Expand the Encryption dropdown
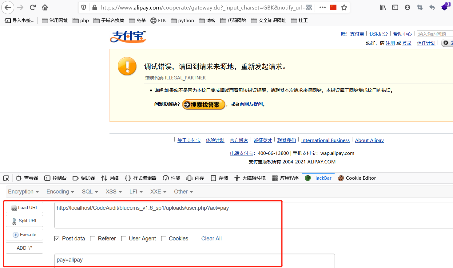This screenshot has height=268, width=453. [x=23, y=192]
